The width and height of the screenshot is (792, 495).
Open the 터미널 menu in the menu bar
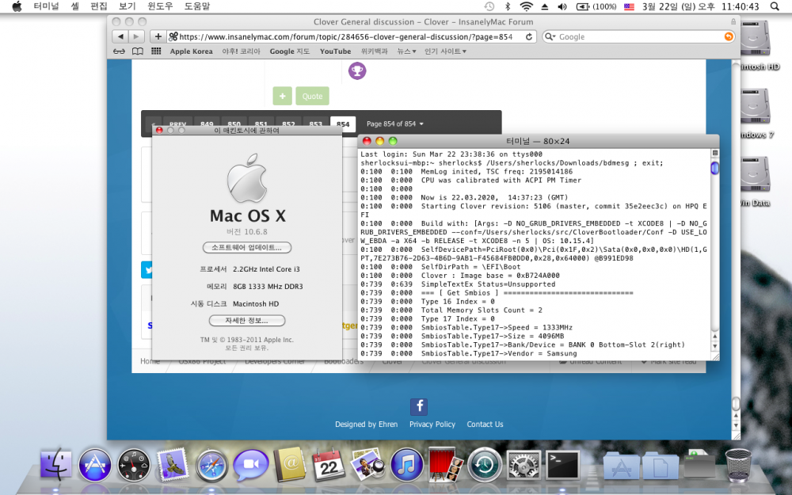[46, 6]
